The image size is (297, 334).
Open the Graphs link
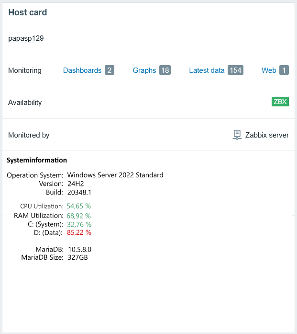coord(144,70)
